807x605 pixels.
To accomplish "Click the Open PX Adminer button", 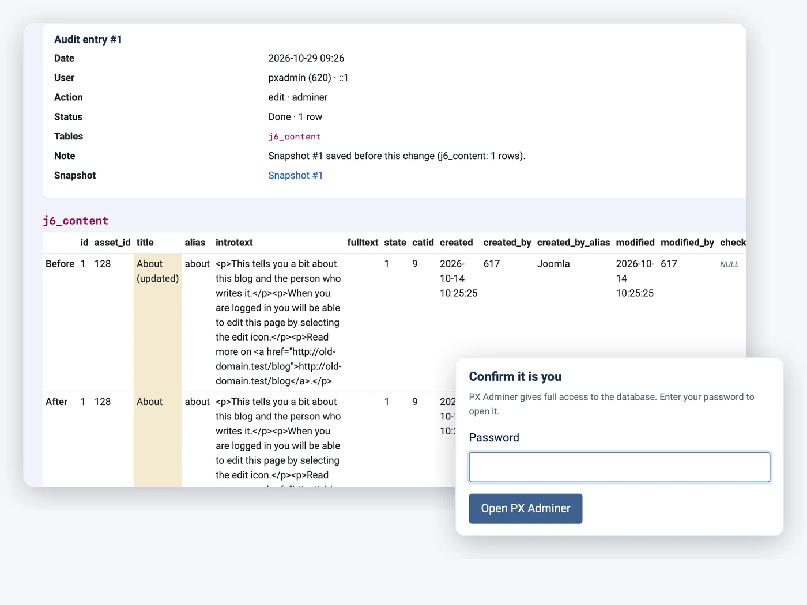I will pos(526,508).
